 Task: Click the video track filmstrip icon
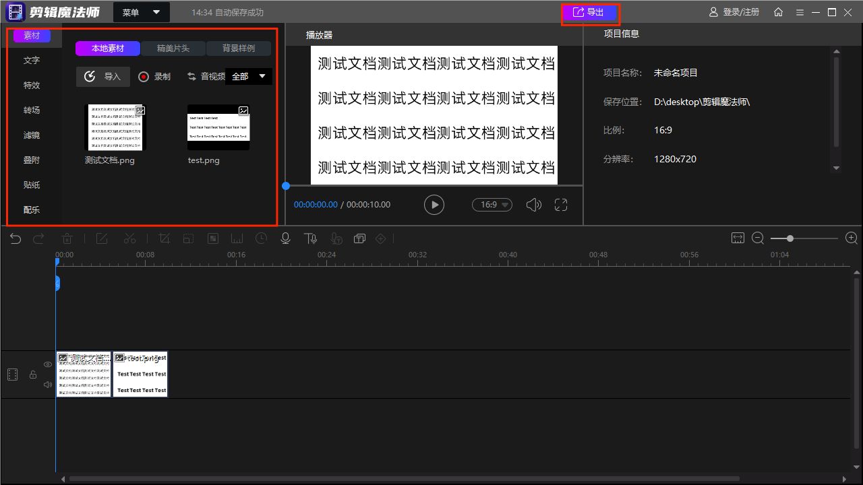click(x=12, y=375)
